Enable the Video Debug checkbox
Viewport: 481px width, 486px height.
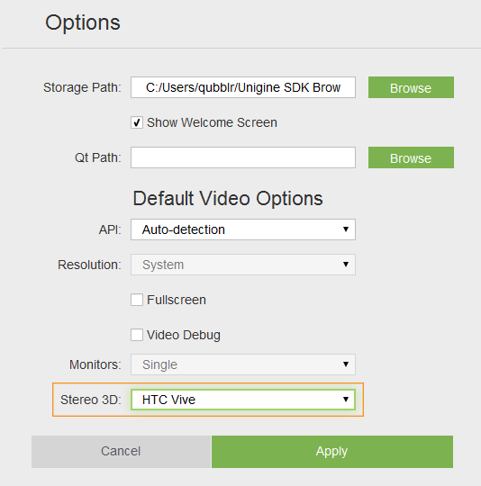pyautogui.click(x=137, y=335)
